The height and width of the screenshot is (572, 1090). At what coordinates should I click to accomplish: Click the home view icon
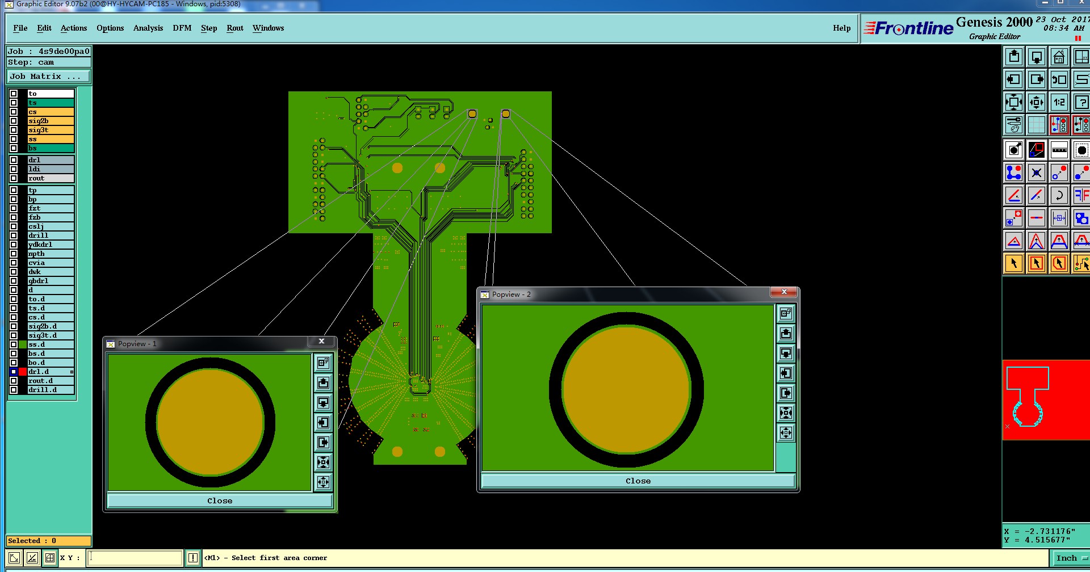tap(1059, 57)
